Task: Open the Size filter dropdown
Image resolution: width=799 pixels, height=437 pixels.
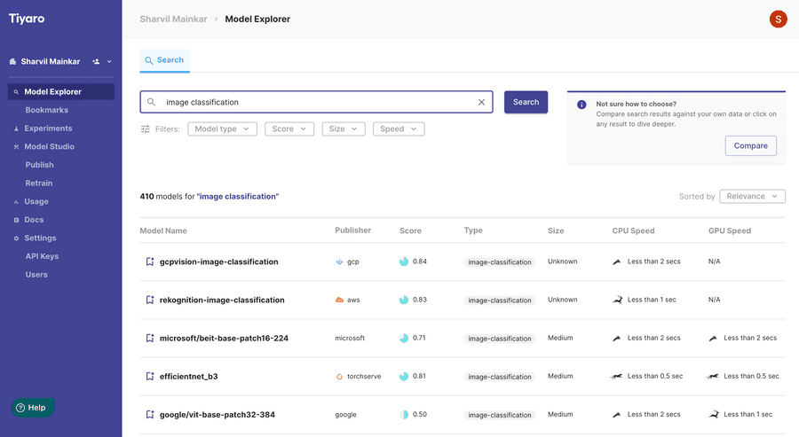Action: [x=344, y=129]
